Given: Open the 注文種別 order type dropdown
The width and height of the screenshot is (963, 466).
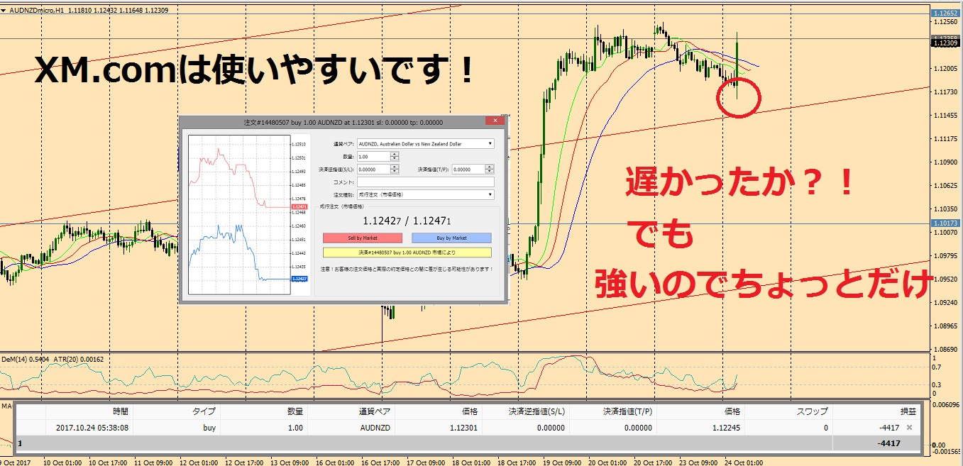Looking at the screenshot, I should [x=490, y=194].
